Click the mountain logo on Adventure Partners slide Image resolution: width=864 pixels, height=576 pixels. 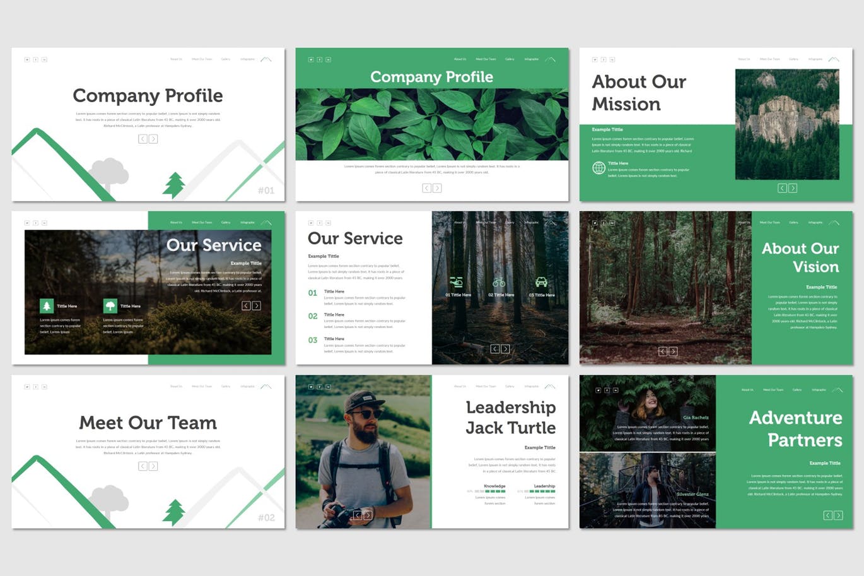coord(837,390)
